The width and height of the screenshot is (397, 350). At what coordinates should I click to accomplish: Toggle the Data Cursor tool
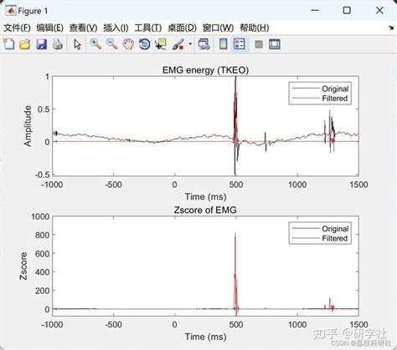tap(161, 44)
